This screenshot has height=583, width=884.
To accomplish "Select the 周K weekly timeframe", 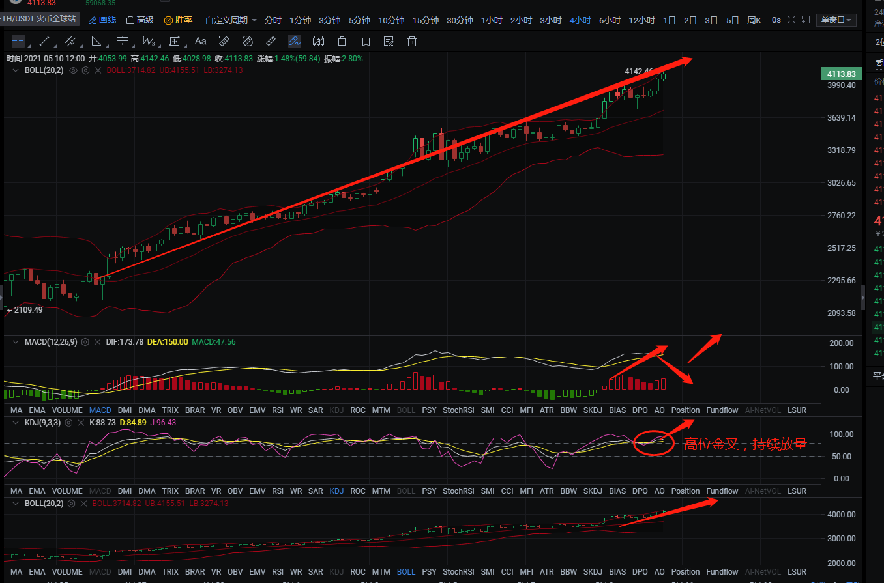I will (x=754, y=20).
